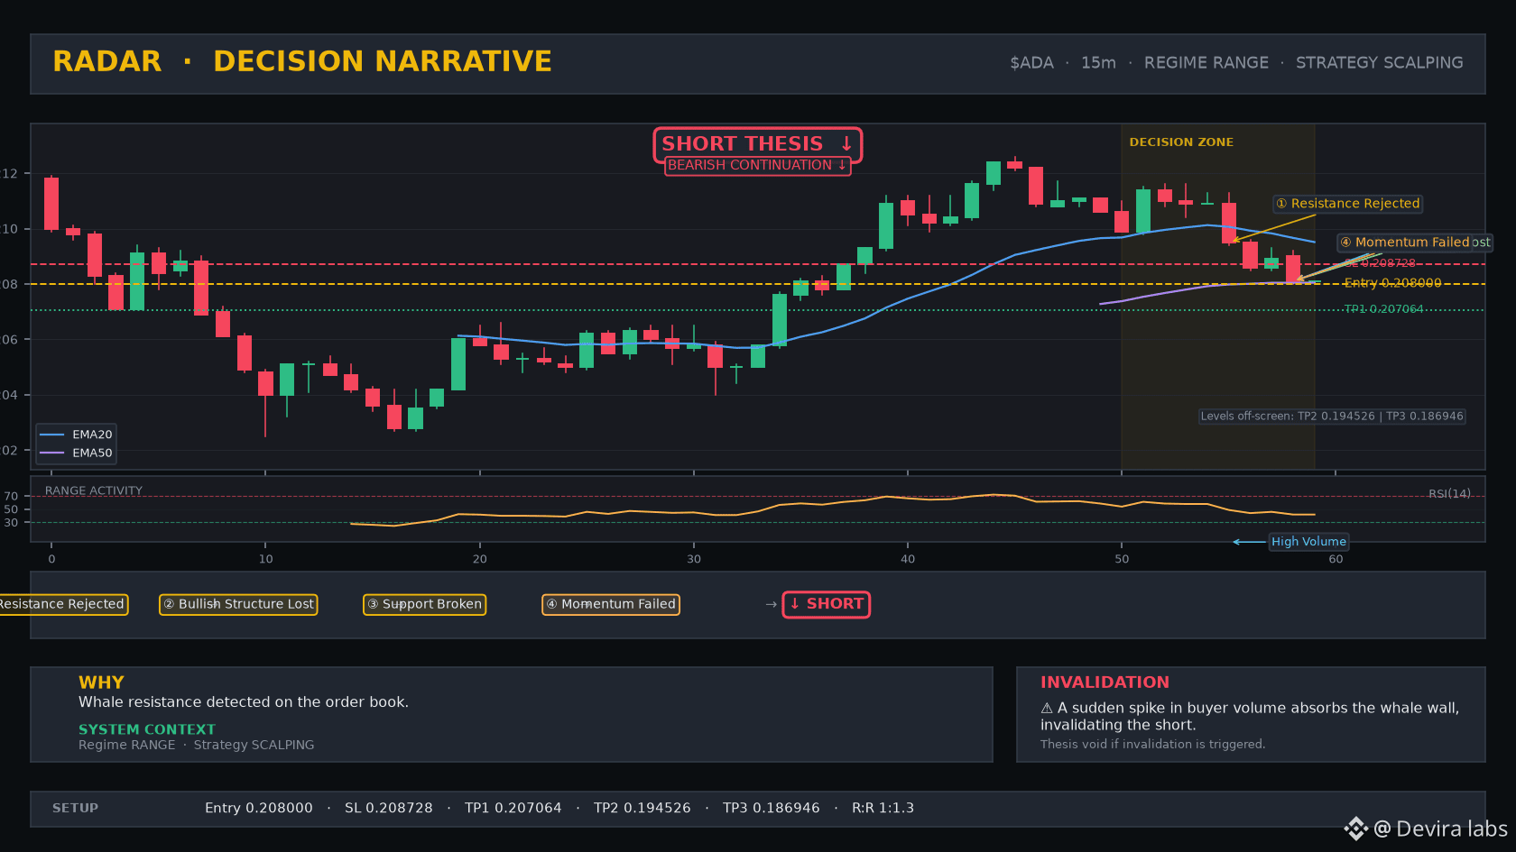Click STRATEGY SCALPING in the header
The height and width of the screenshot is (852, 1516).
(1379, 63)
